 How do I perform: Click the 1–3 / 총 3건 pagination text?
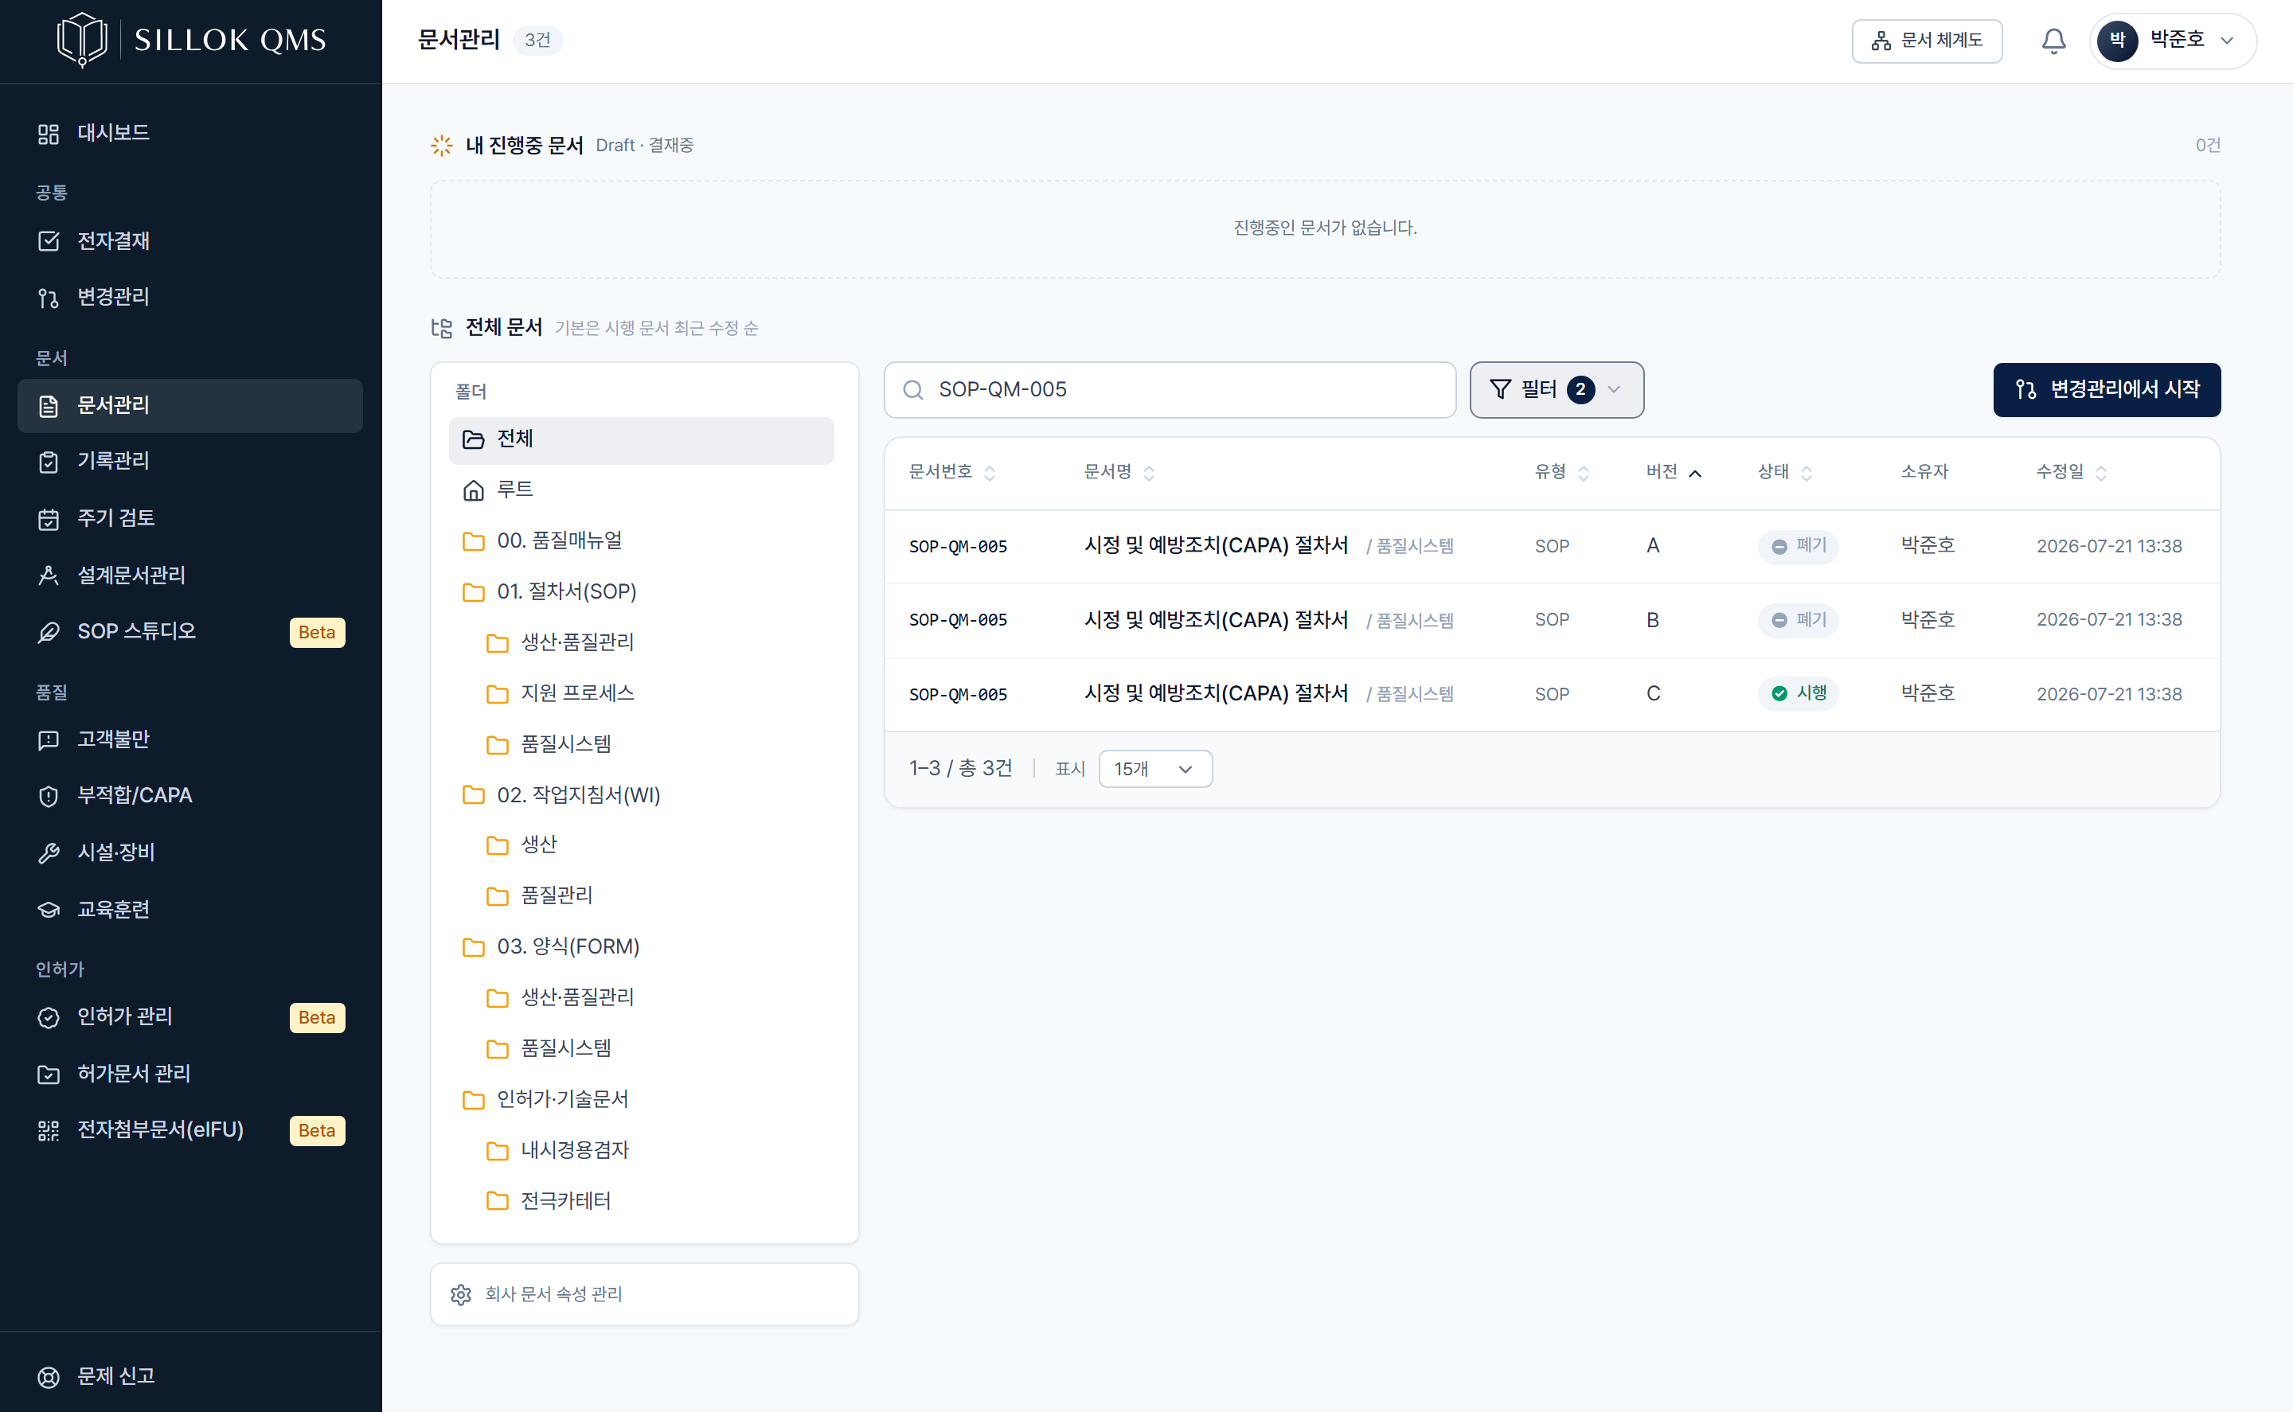point(960,770)
